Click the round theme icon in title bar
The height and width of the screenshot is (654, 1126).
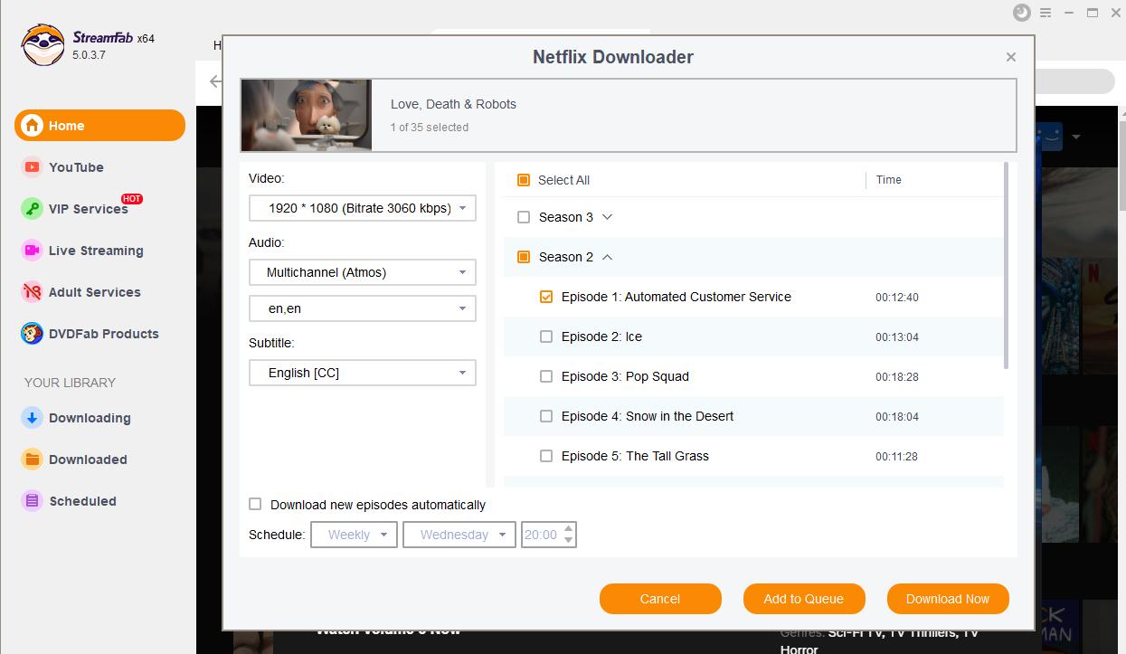tap(1022, 13)
